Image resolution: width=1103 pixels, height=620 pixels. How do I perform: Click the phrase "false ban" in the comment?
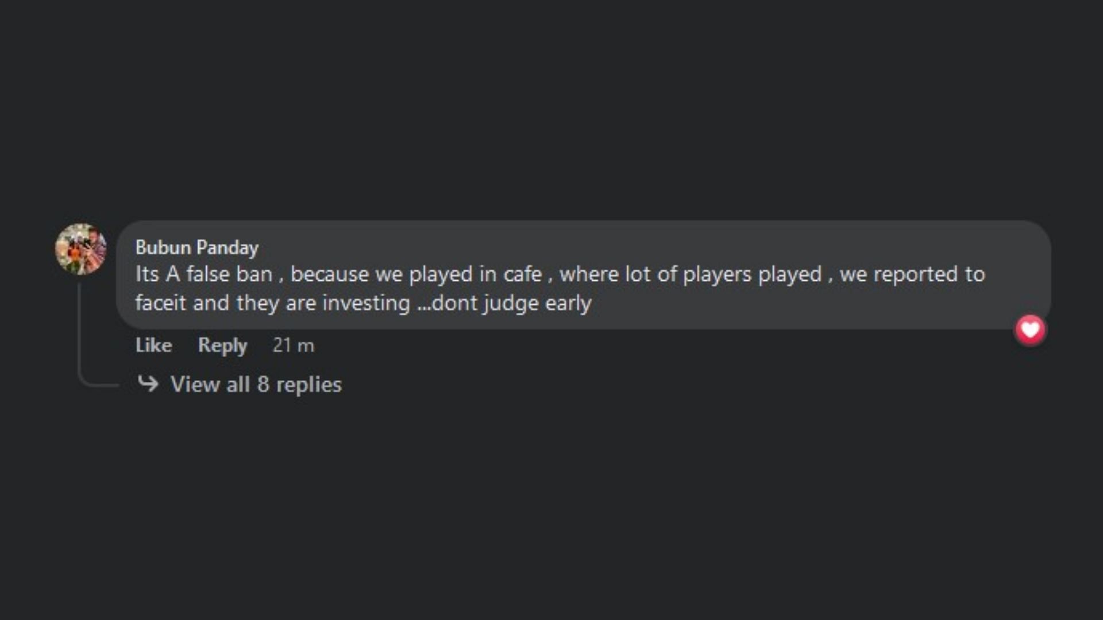[x=229, y=274]
